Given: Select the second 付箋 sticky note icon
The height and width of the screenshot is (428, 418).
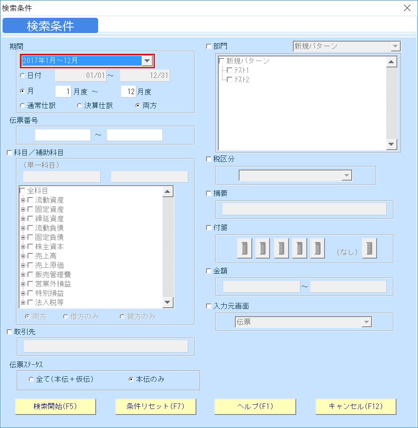Looking at the screenshot, I should [x=262, y=249].
